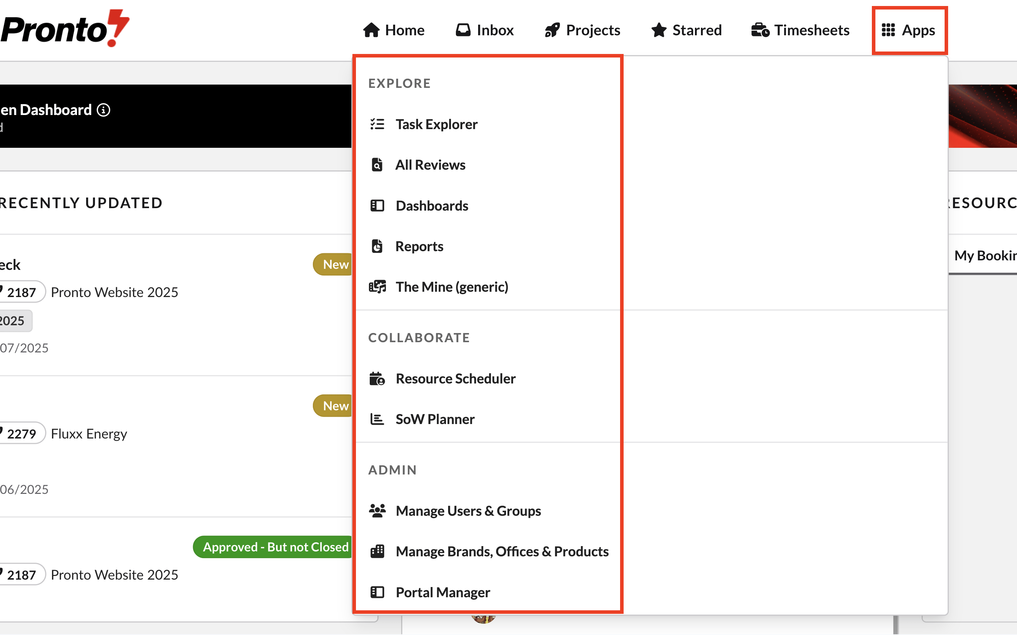This screenshot has height=635, width=1017.
Task: Open Manage Brands, Offices & Products
Action: (502, 551)
